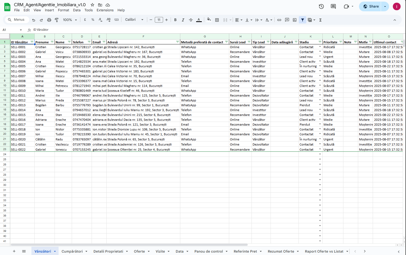Open the Borders tool
Viewport: 406px width, 255px height.
pyautogui.click(x=217, y=20)
